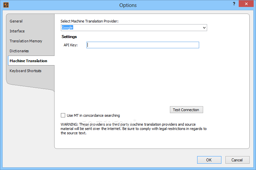
Task: Click the Options title bar text
Action: click(128, 5)
